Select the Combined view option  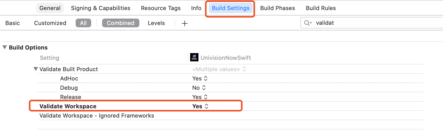pyautogui.click(x=120, y=23)
